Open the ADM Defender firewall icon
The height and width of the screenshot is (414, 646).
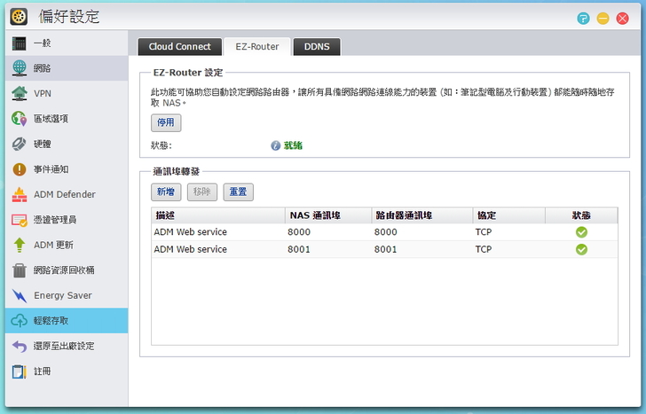click(x=20, y=194)
